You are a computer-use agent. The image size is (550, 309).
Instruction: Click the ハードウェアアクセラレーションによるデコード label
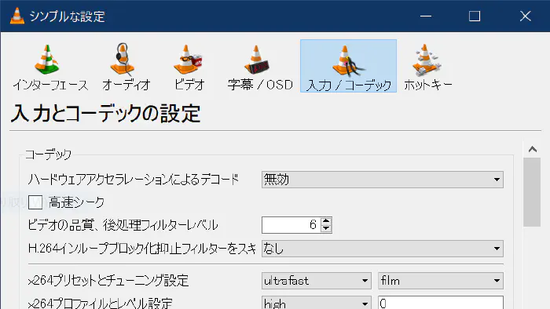[x=134, y=180]
